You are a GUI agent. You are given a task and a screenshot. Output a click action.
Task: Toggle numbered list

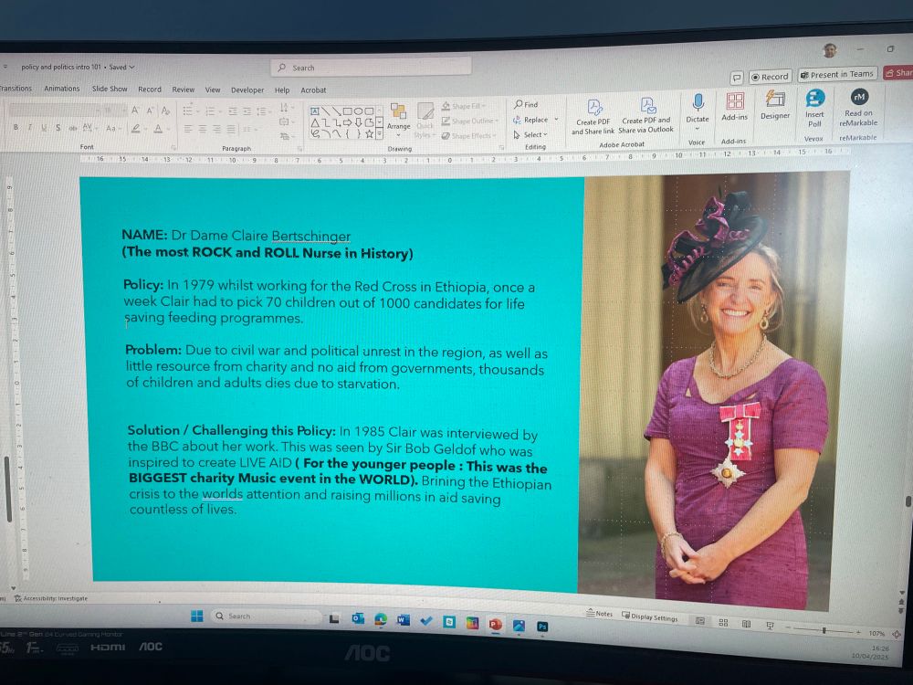click(211, 111)
